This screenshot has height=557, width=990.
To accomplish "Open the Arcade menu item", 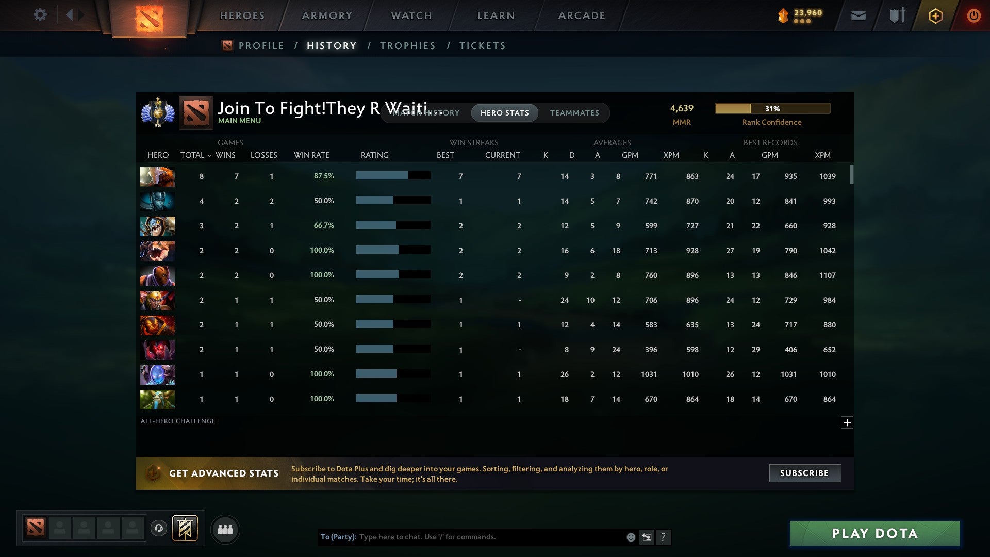I will click(x=581, y=15).
